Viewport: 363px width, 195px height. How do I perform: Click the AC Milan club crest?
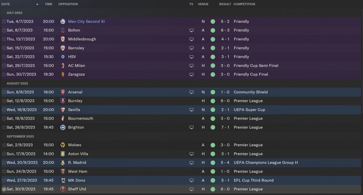63,65
